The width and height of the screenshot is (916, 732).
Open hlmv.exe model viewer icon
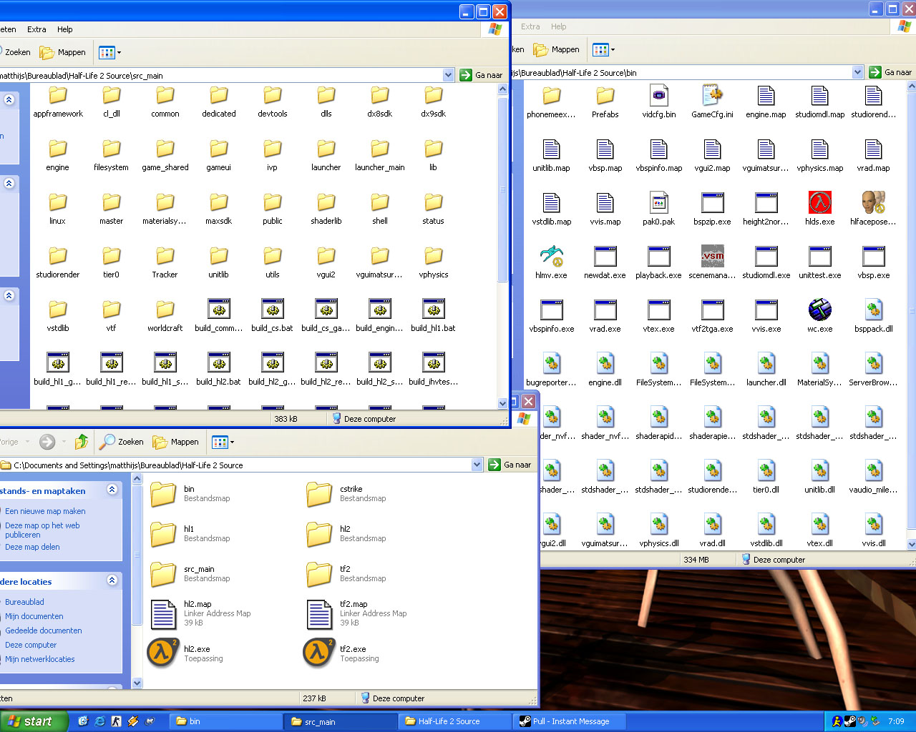click(x=551, y=257)
